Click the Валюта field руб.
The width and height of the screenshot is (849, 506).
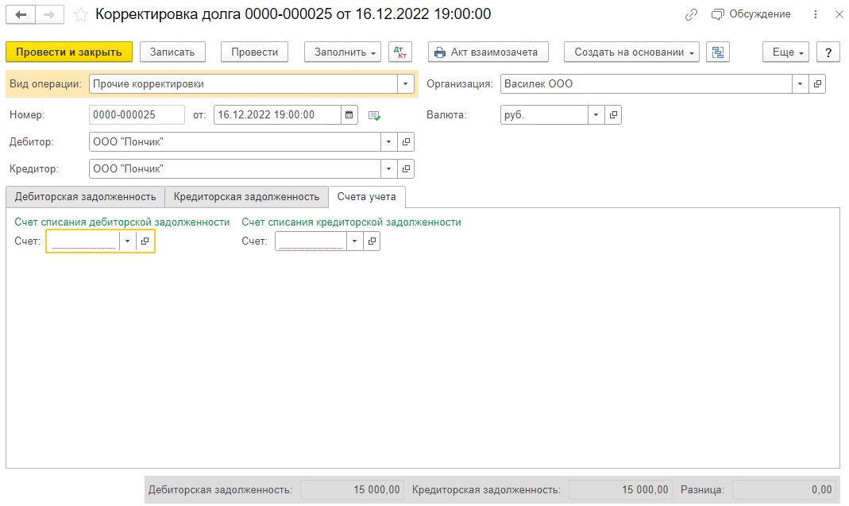[544, 115]
